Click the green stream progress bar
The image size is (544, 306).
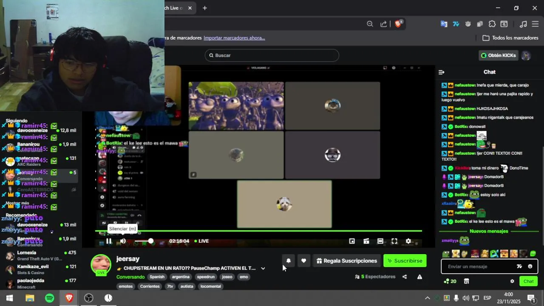point(258,231)
